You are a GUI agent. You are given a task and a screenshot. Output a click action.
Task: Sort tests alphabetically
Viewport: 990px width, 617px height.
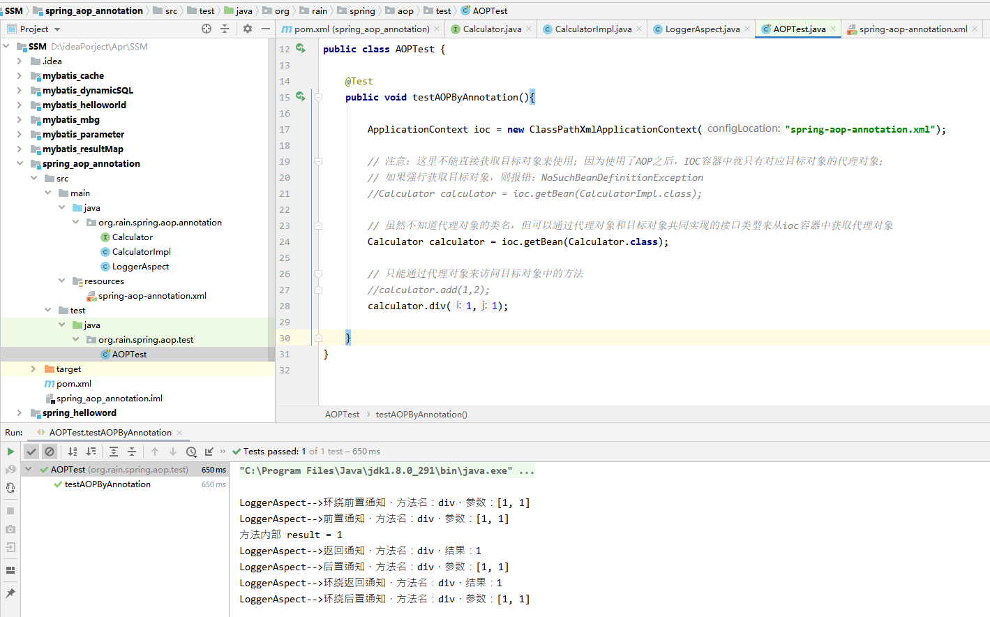click(x=73, y=452)
